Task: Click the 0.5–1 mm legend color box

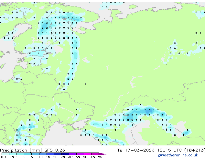Action: (x=13, y=154)
